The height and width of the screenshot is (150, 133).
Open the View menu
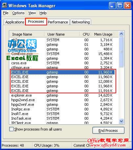[x=32, y=13]
